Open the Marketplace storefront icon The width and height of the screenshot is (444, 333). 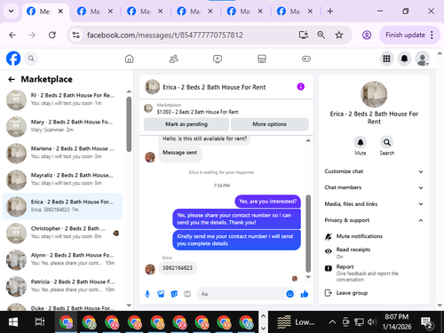pos(262,59)
